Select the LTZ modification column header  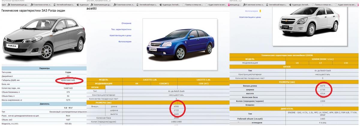click(x=344, y=63)
